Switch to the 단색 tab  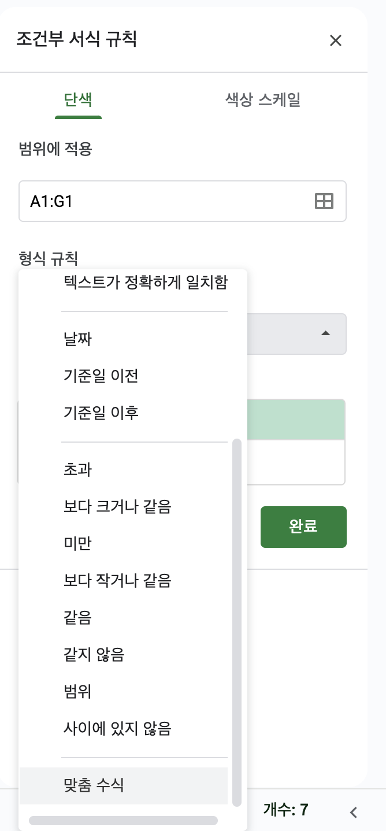coord(78,100)
